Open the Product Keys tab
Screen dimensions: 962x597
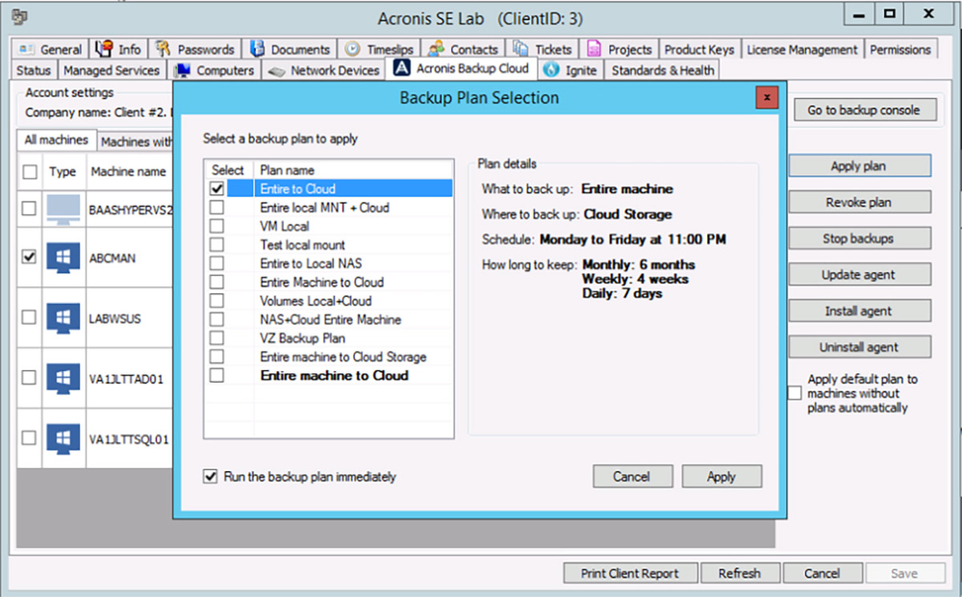click(x=699, y=50)
